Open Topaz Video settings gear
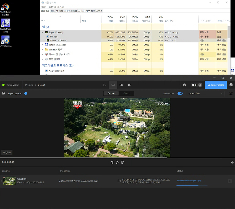 (185, 85)
